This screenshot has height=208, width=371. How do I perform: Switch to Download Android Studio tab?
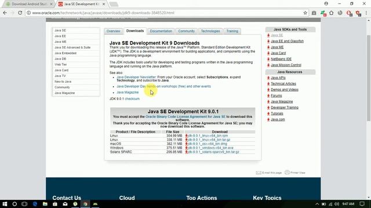pos(29,4)
